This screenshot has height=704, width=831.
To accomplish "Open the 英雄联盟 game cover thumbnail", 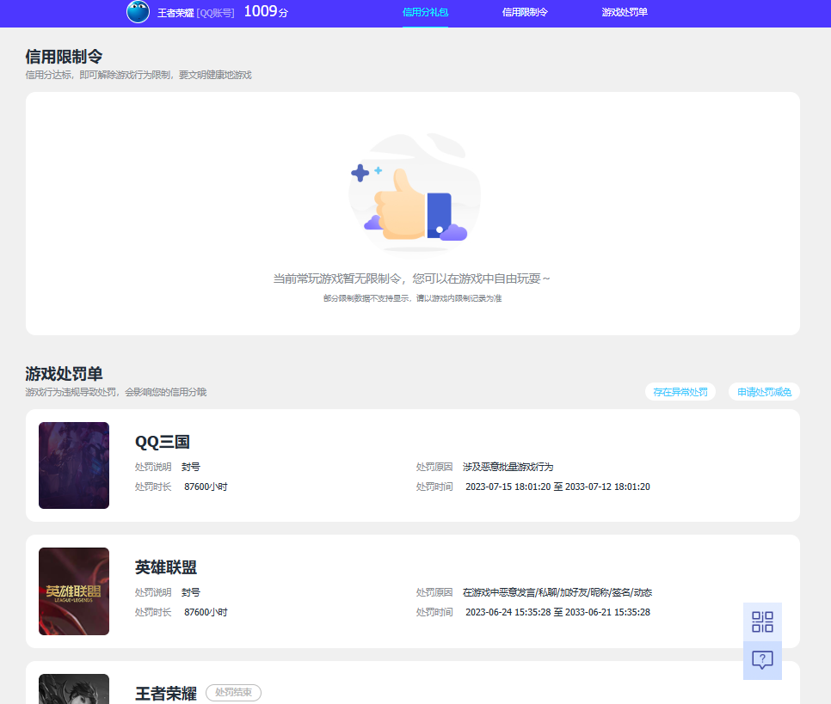I will pos(74,591).
